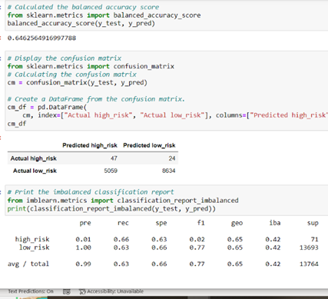Image resolution: width=328 pixels, height=299 pixels.
Task: Click the 'geo' column header in report
Action: tap(237, 223)
